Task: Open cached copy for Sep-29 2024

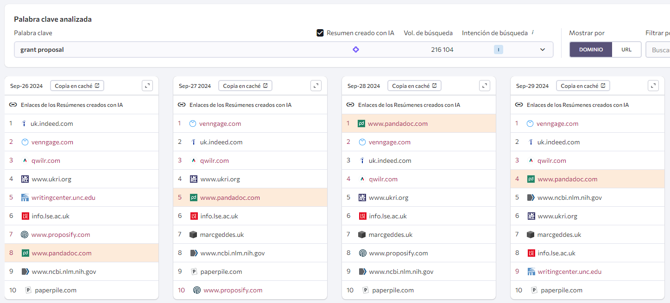Action: [x=583, y=86]
